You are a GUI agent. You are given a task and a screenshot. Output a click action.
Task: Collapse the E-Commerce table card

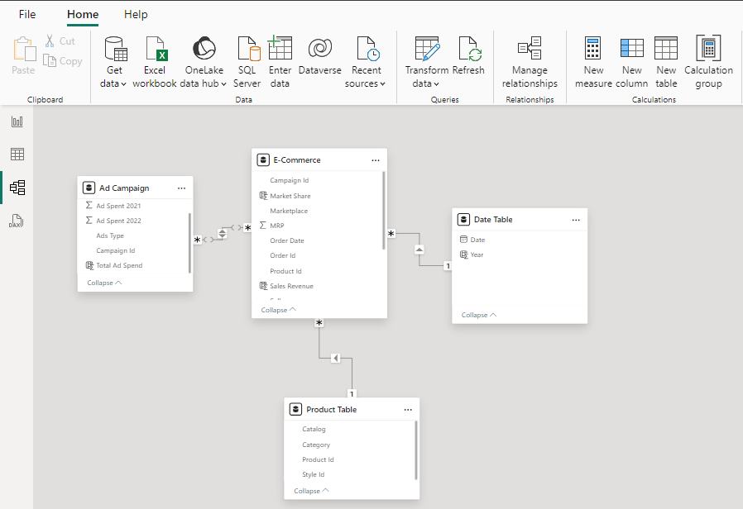(278, 309)
